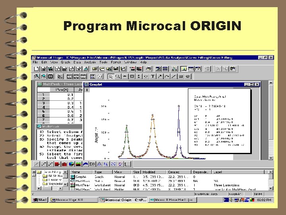The height and width of the screenshot is (215, 286).
Task: Click 'Three Lorentzians' label text in list
Action: [x=226, y=185]
